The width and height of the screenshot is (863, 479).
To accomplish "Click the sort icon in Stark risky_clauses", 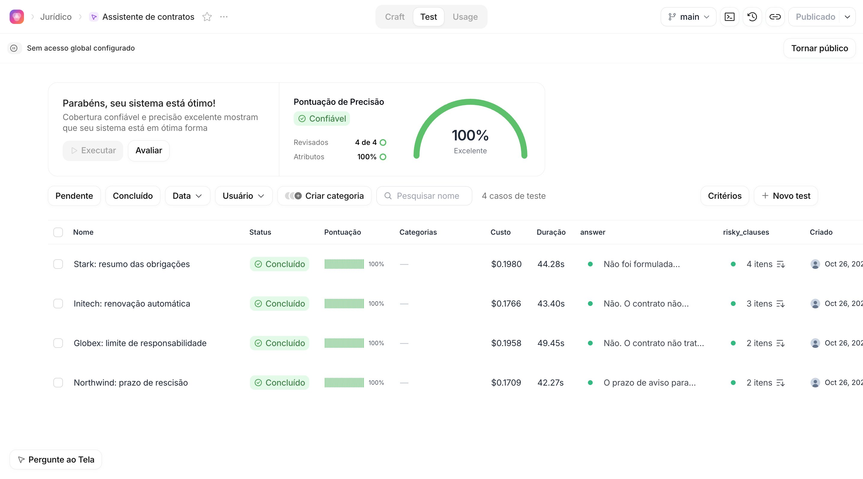I will [x=781, y=264].
